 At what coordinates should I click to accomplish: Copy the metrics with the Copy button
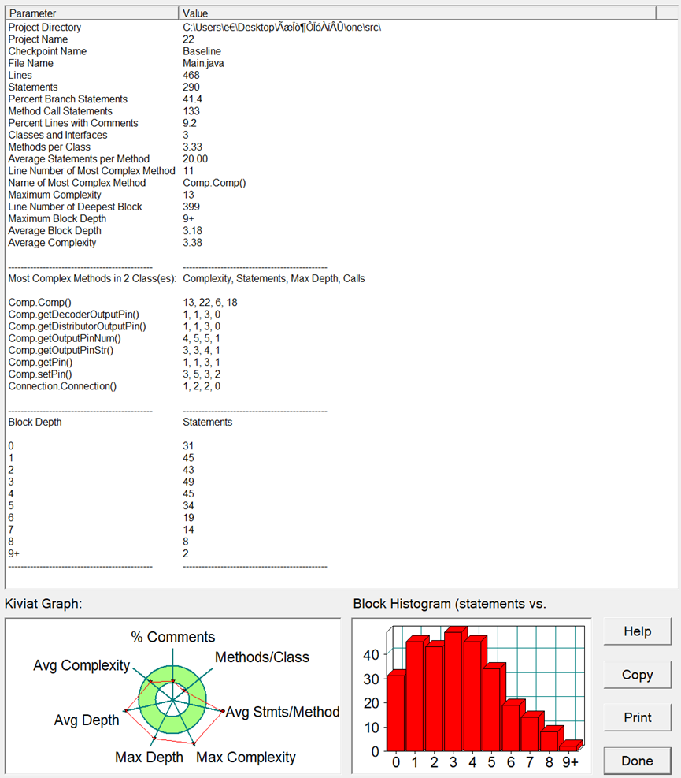638,675
